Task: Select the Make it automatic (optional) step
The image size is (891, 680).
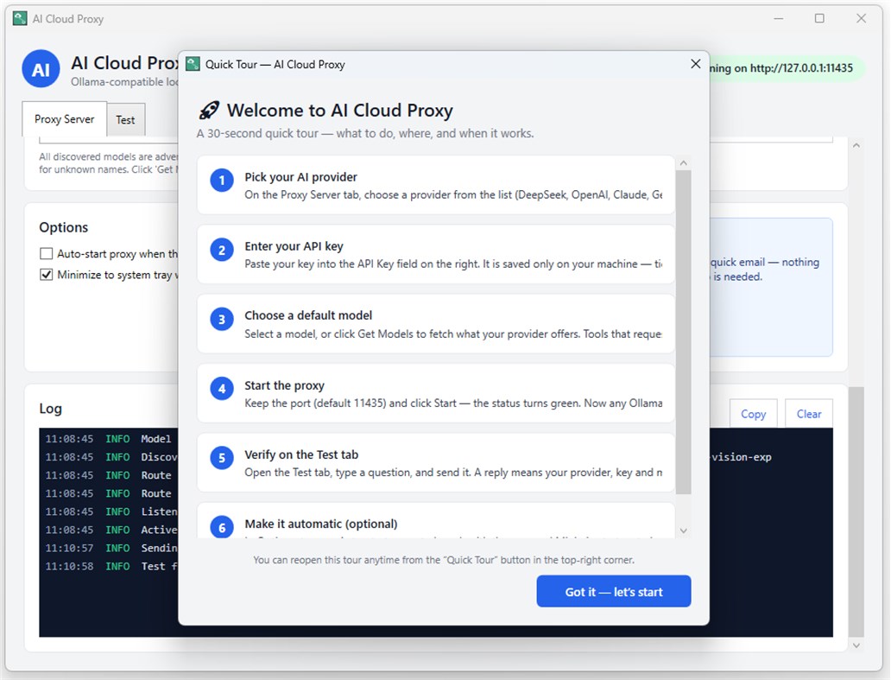Action: tap(436, 520)
